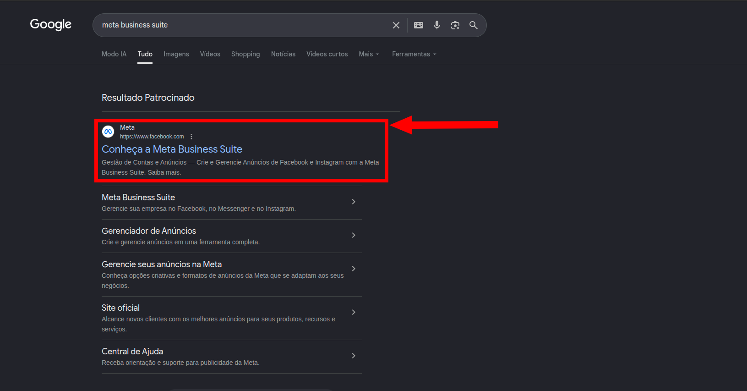This screenshot has height=391, width=747.
Task: Visit the Site oficial link
Action: coord(120,308)
